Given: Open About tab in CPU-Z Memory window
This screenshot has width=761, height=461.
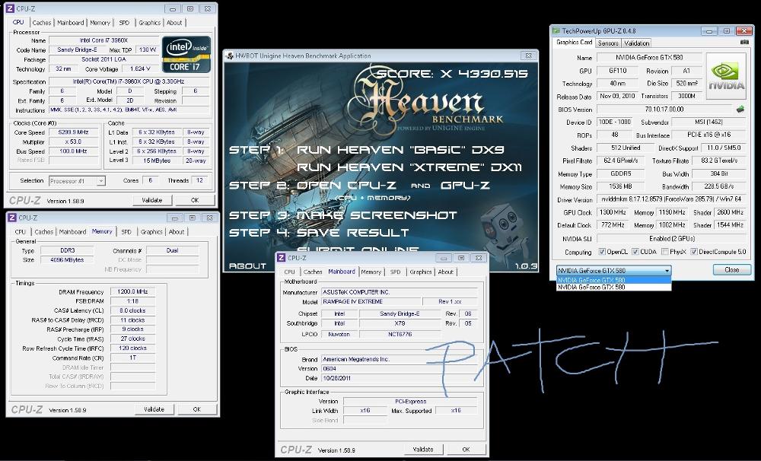Looking at the screenshot, I should pos(177,232).
